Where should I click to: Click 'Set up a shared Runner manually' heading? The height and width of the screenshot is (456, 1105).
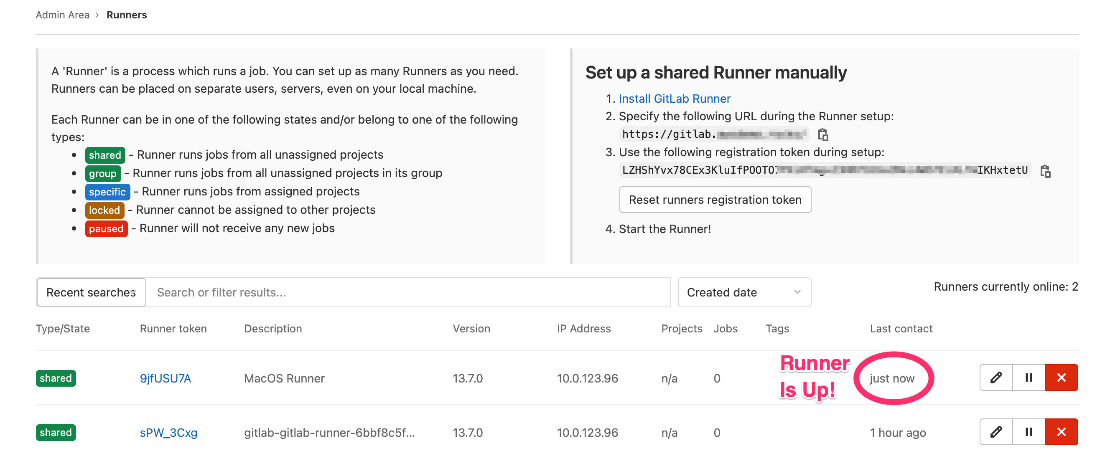tap(716, 72)
